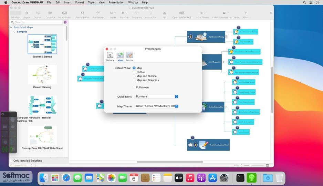The image size is (323, 186).
Task: Collapse the Samples subgroup
Action: click(14, 32)
